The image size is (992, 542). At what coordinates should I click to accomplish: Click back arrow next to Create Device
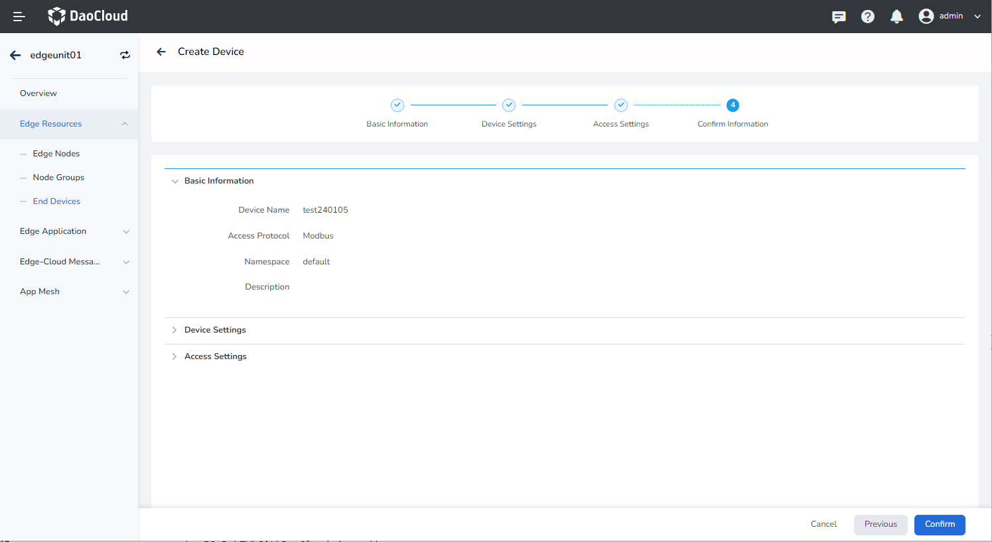(x=161, y=52)
